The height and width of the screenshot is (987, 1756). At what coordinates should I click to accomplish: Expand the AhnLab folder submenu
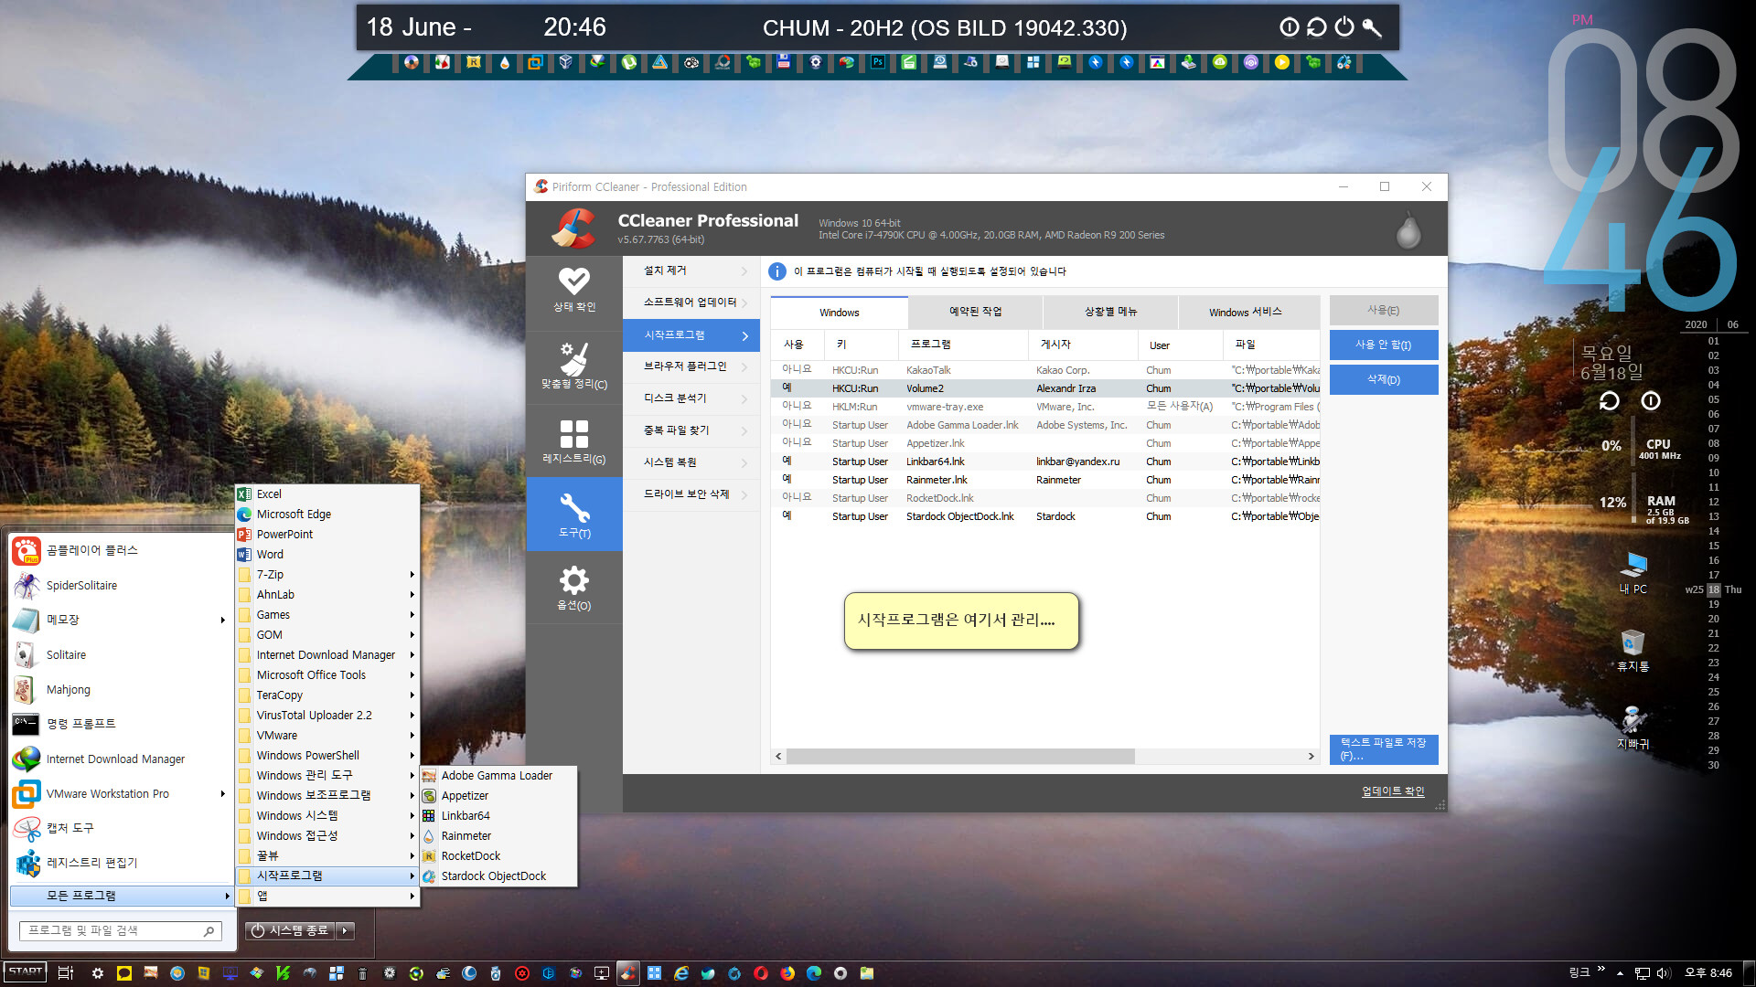coord(327,594)
